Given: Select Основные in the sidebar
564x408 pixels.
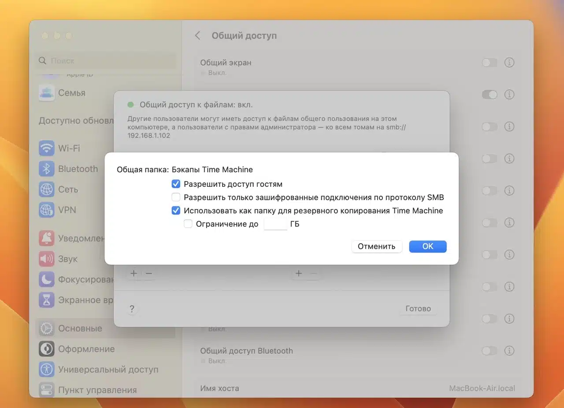Looking at the screenshot, I should tap(80, 329).
